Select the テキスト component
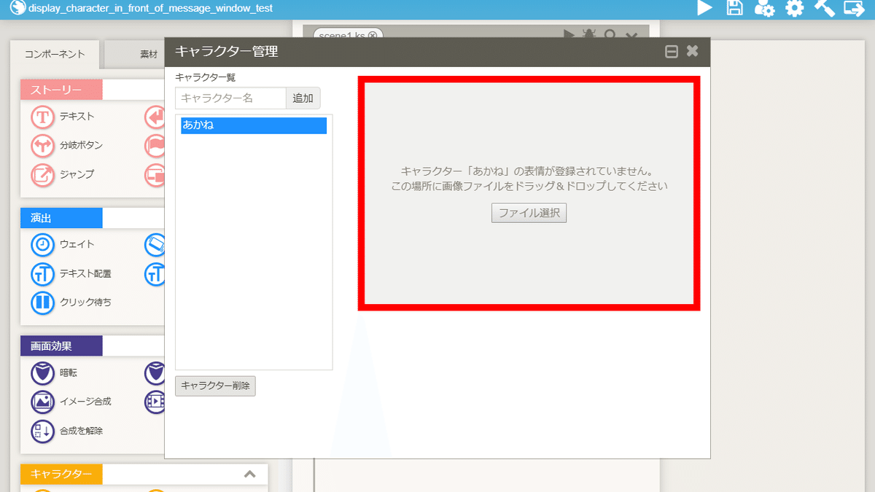Image resolution: width=875 pixels, height=492 pixels. point(64,117)
